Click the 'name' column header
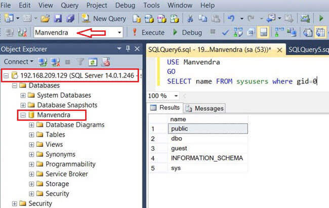Screen dimensions: 329x208 [x=208, y=119]
